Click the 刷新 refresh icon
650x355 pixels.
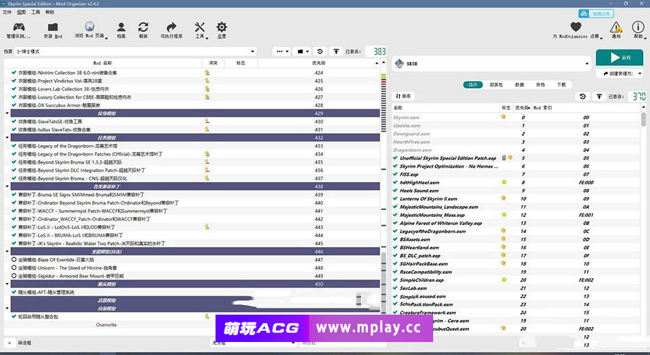coord(143,27)
